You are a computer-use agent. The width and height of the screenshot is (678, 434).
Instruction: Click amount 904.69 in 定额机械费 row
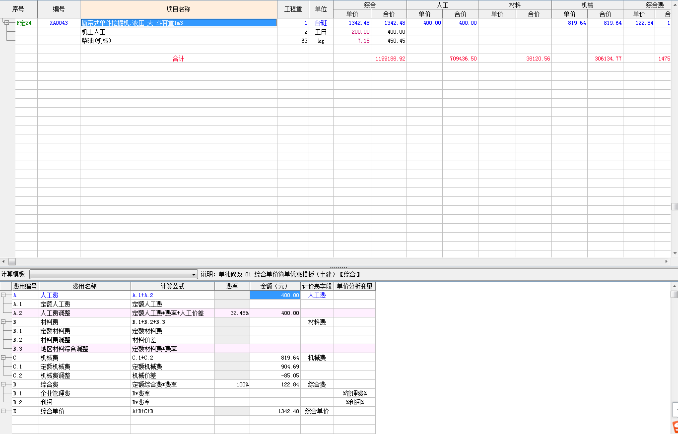point(275,367)
